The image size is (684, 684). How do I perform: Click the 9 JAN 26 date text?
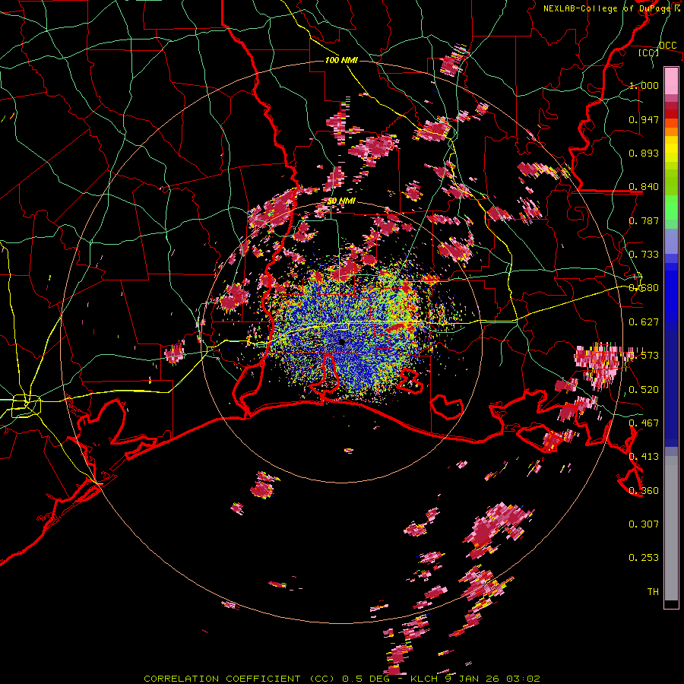473,679
